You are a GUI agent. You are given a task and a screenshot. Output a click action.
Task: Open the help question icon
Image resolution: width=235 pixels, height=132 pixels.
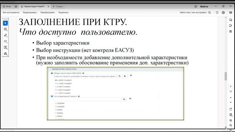tap(196, 7)
